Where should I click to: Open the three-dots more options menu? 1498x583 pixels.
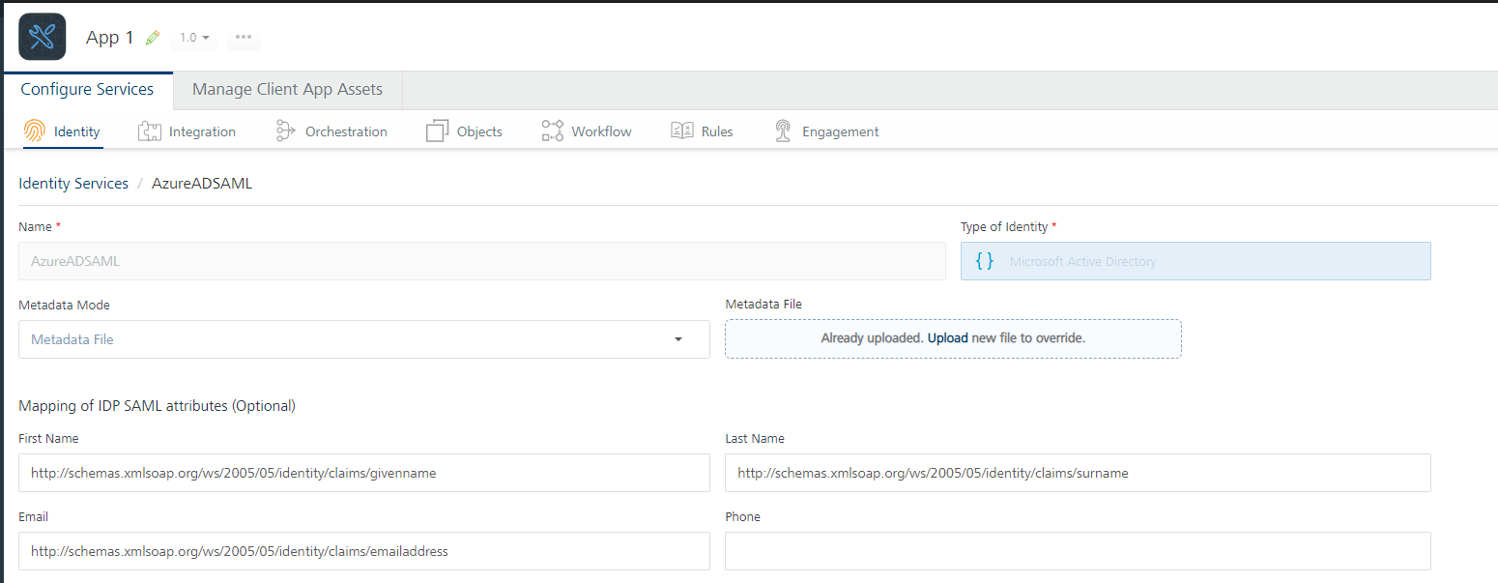(x=244, y=38)
